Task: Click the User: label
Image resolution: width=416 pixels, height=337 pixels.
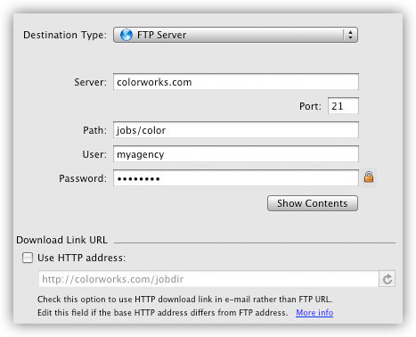Action: [x=94, y=154]
